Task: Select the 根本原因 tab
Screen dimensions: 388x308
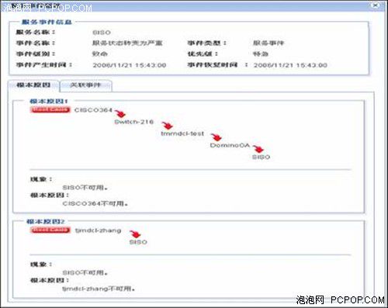Action: click(33, 85)
